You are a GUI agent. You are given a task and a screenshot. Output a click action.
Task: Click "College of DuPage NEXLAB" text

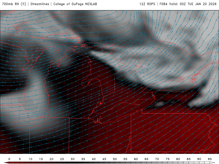tap(75, 4)
